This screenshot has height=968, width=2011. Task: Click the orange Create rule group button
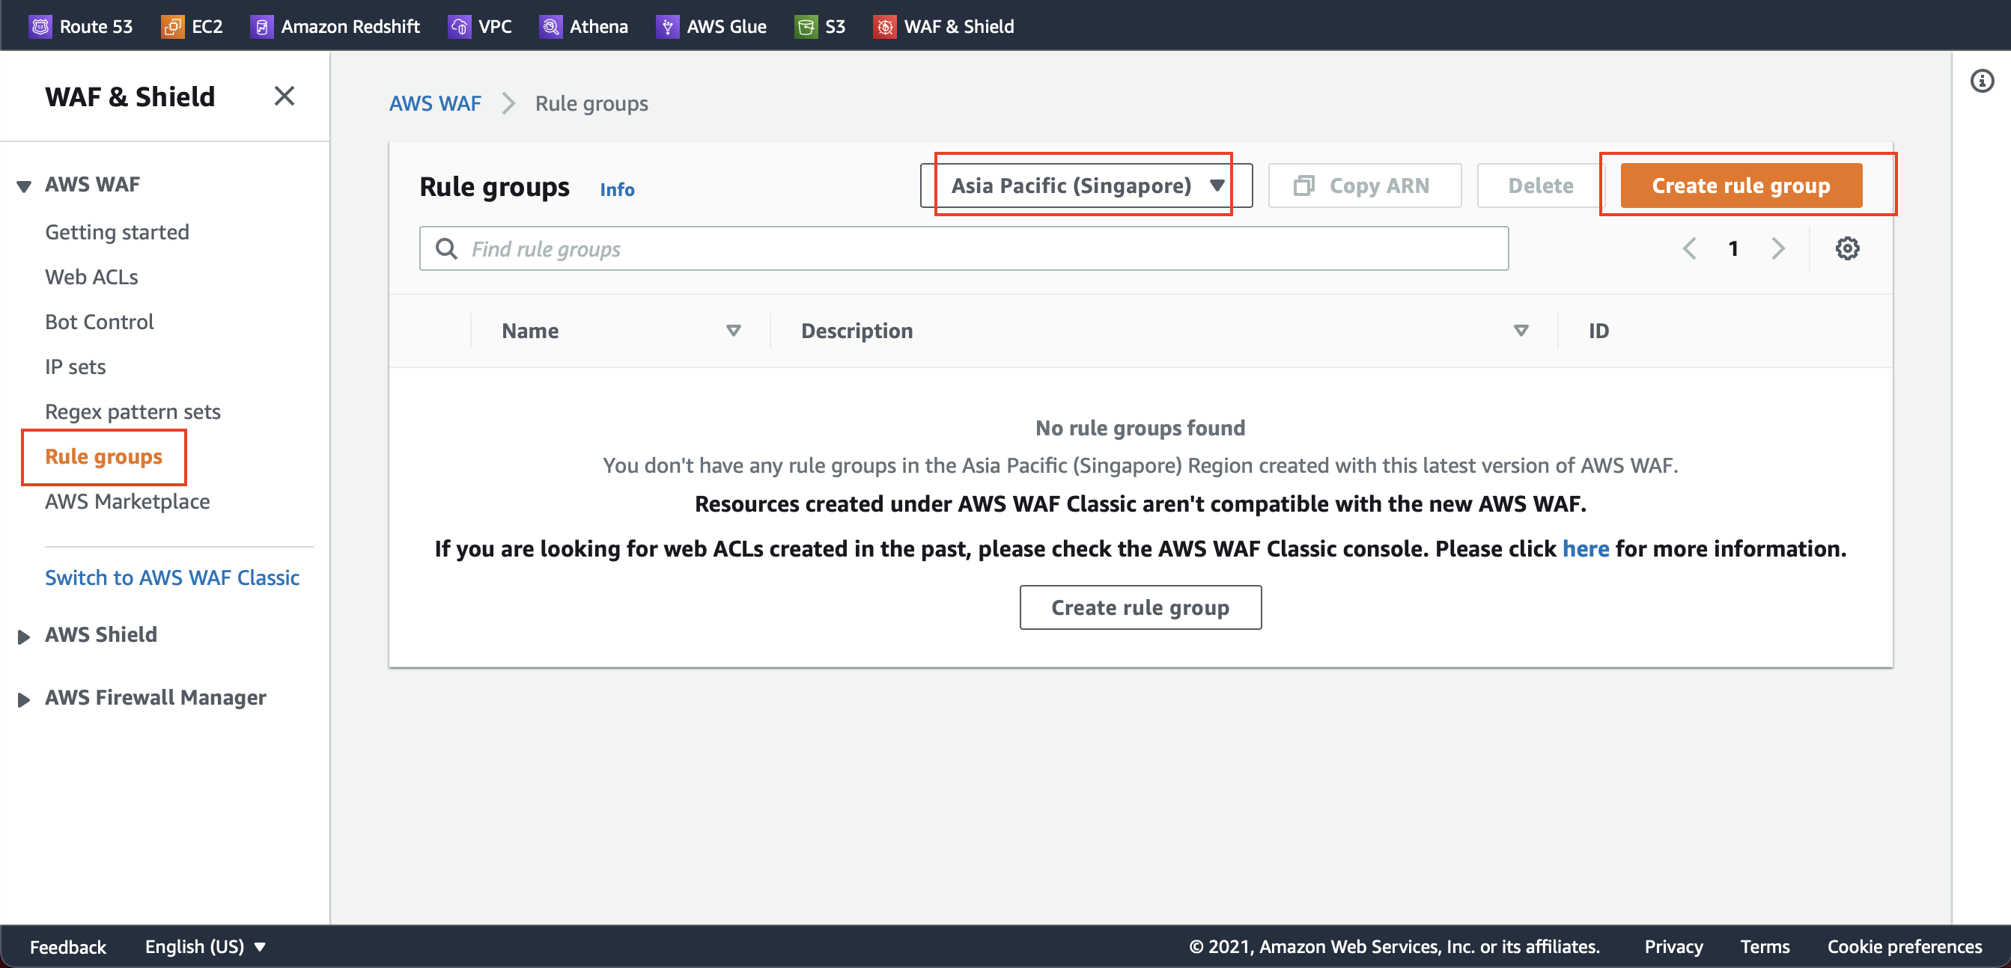tap(1741, 186)
